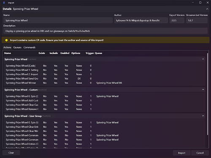211x158 pixels.
Task: Click the Description field
Action: point(105,31)
